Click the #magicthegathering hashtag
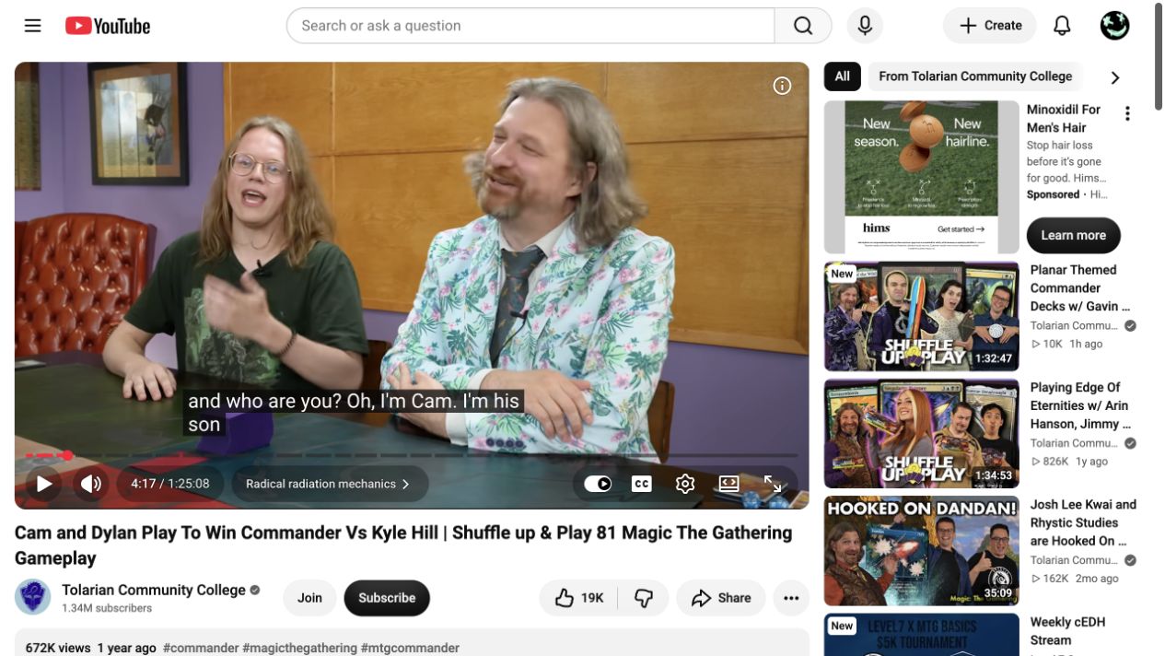The width and height of the screenshot is (1165, 656). click(299, 648)
